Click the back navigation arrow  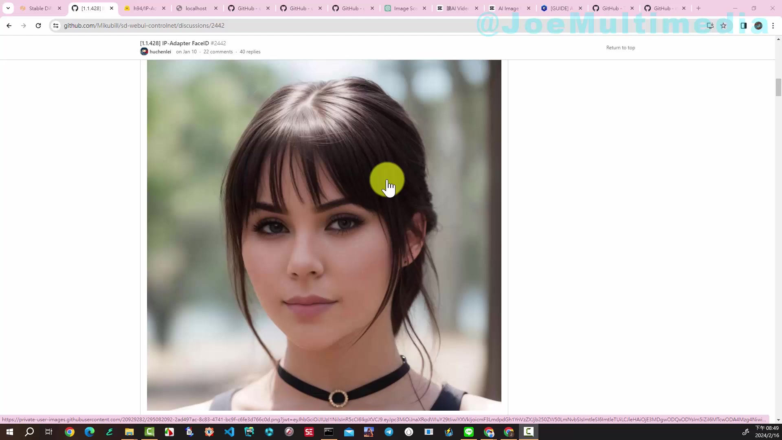click(x=9, y=25)
